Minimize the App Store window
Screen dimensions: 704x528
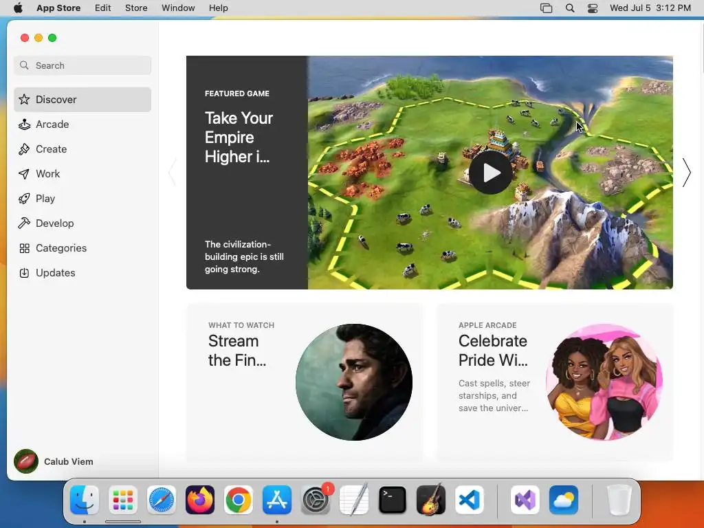point(38,38)
